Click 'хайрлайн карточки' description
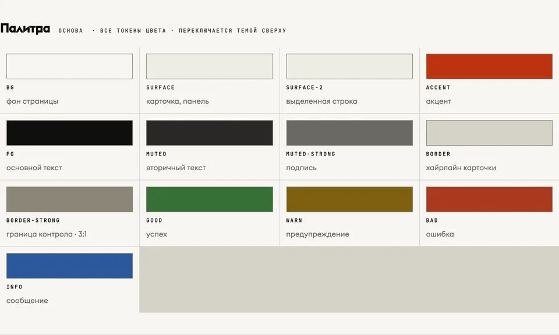559x335 pixels. (461, 168)
